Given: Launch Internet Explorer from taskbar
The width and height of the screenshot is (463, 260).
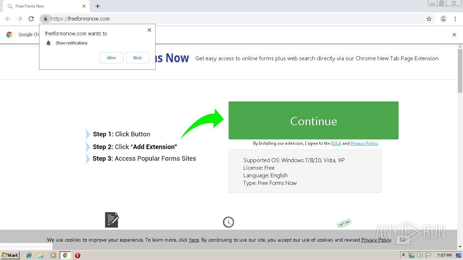Looking at the screenshot, I should (29, 255).
